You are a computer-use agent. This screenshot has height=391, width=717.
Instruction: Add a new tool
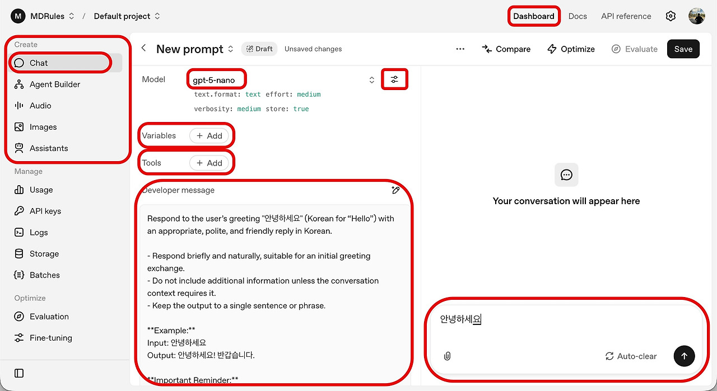coord(209,163)
